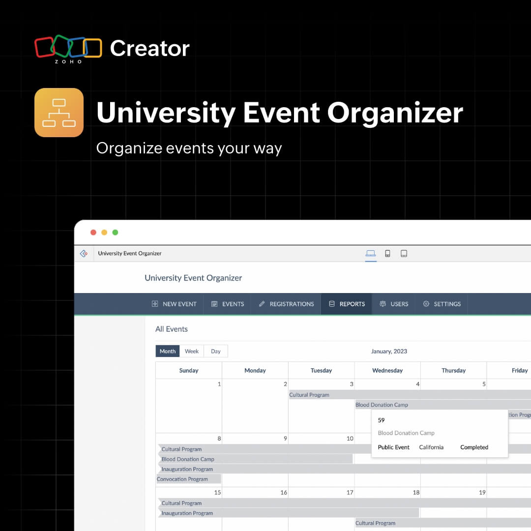Select the empty calendar cell for January 16
This screenshot has width=531, height=531.
(255, 492)
